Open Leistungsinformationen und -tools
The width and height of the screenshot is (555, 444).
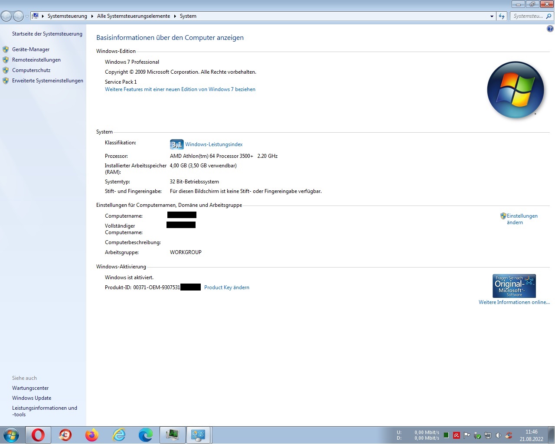click(45, 411)
